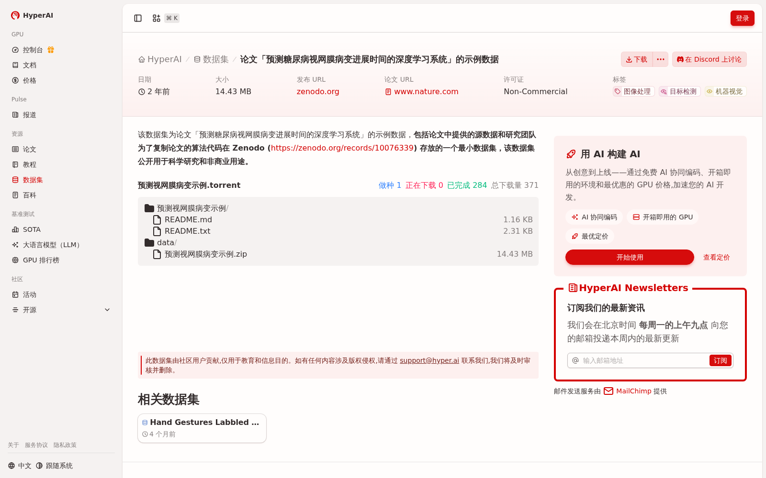Click the 已完成 284 count
The height and width of the screenshot is (478, 766).
click(x=467, y=185)
